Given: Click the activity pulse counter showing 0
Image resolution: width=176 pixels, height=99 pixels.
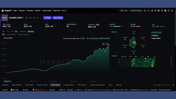Looking at the screenshot, I should pyautogui.click(x=126, y=11).
